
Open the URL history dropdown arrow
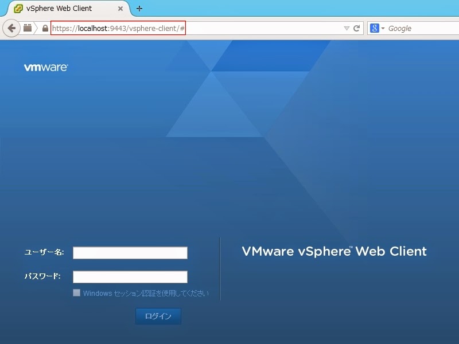coord(347,28)
